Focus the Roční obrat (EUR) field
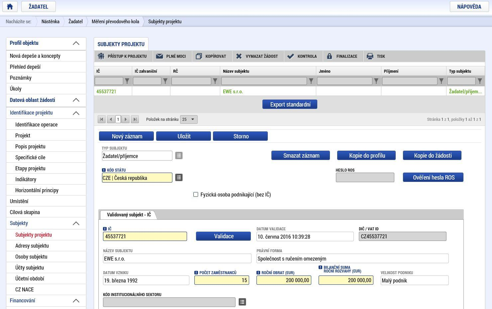Screen dimensions: 492x309 click(x=284, y=280)
